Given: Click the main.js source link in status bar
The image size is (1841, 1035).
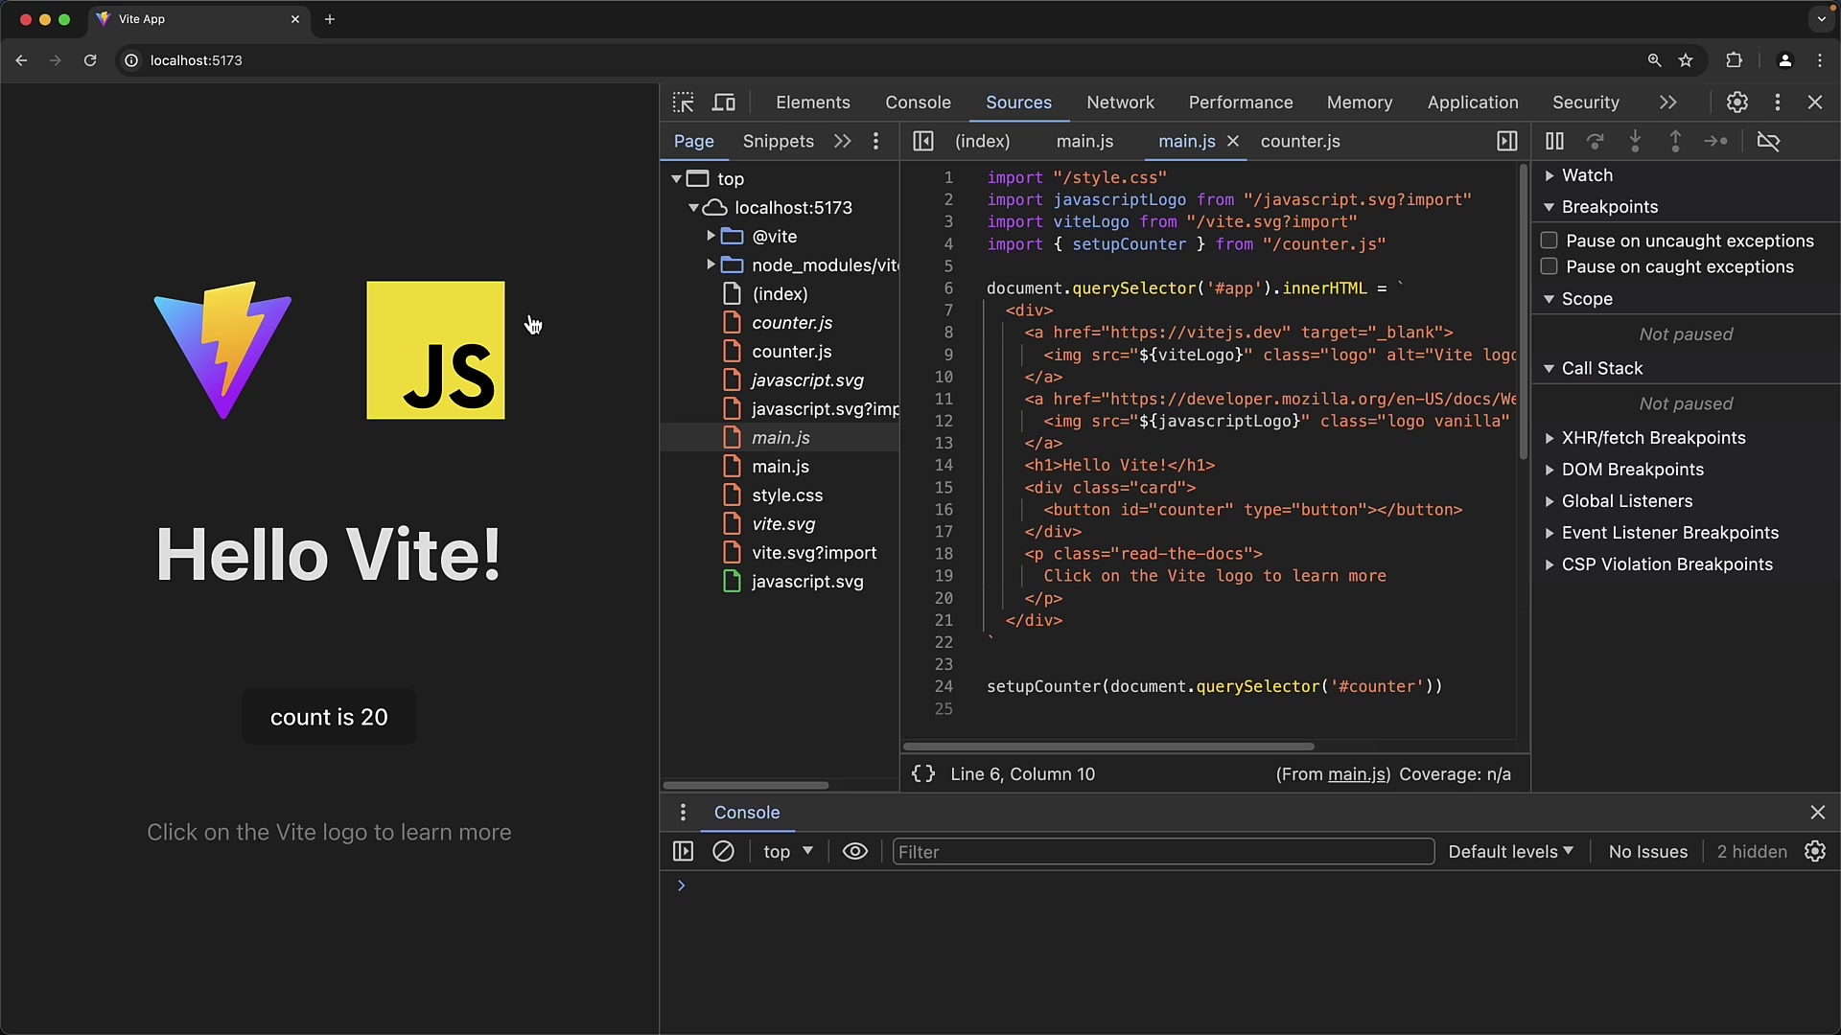Looking at the screenshot, I should coord(1357,774).
